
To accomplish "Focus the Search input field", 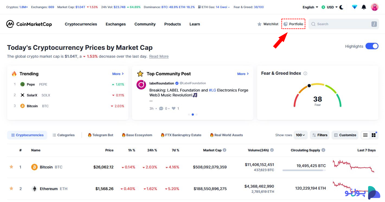I will [344, 24].
